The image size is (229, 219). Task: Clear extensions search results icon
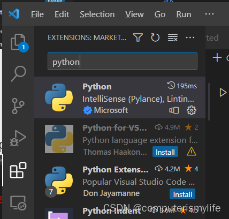(172, 37)
